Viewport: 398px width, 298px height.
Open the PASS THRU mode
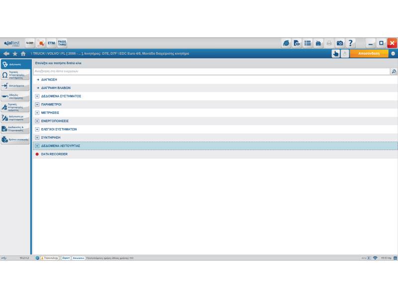[x=62, y=43]
